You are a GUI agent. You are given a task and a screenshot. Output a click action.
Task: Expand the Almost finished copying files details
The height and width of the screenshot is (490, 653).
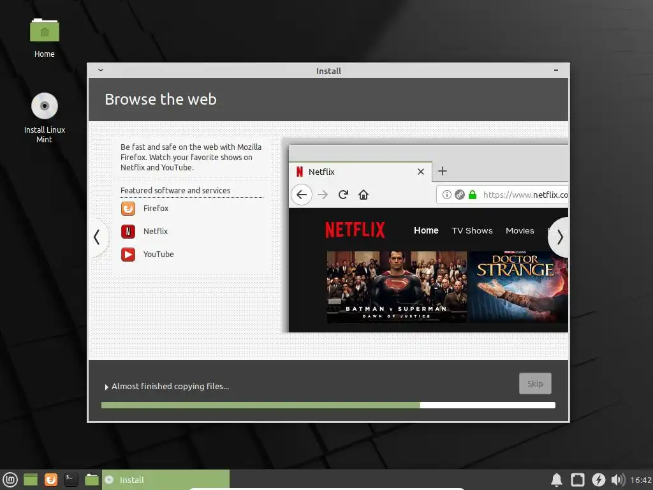tap(106, 387)
